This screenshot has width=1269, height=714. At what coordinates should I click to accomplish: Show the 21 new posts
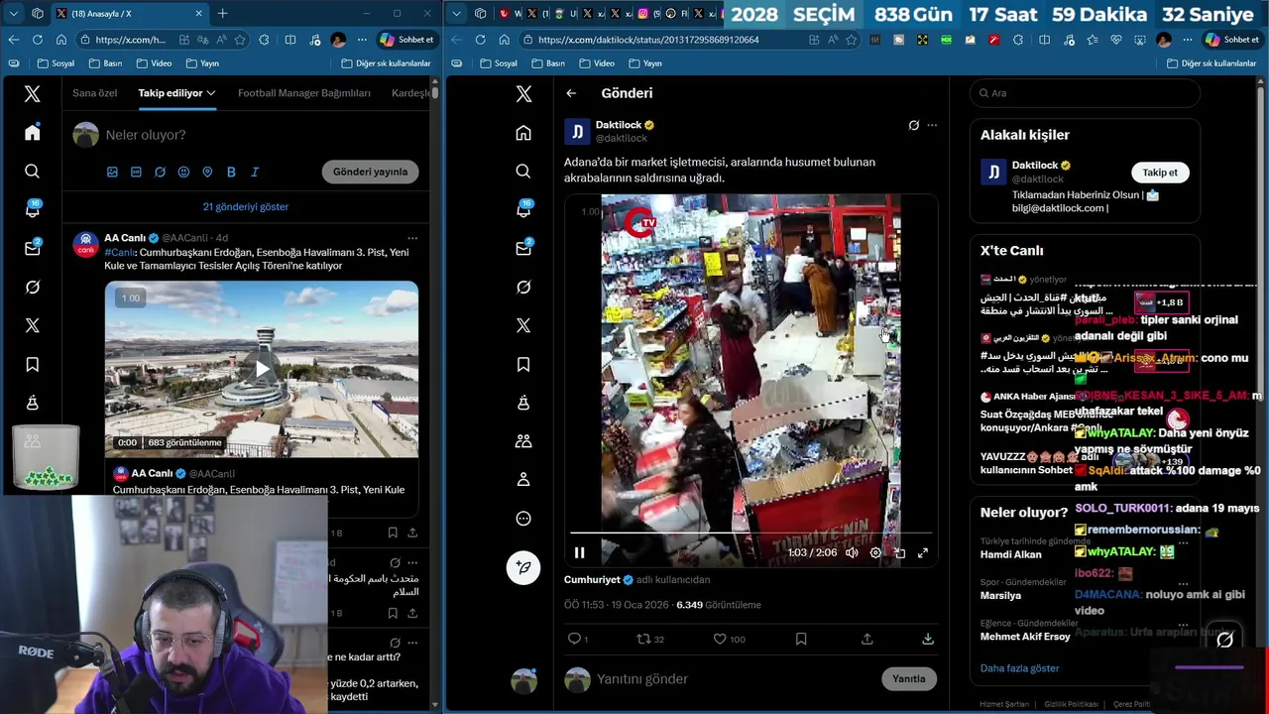click(x=246, y=206)
